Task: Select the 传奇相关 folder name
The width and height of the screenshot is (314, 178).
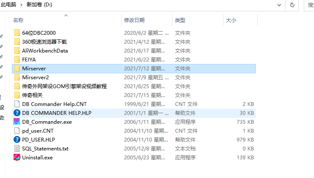Action: [32, 95]
